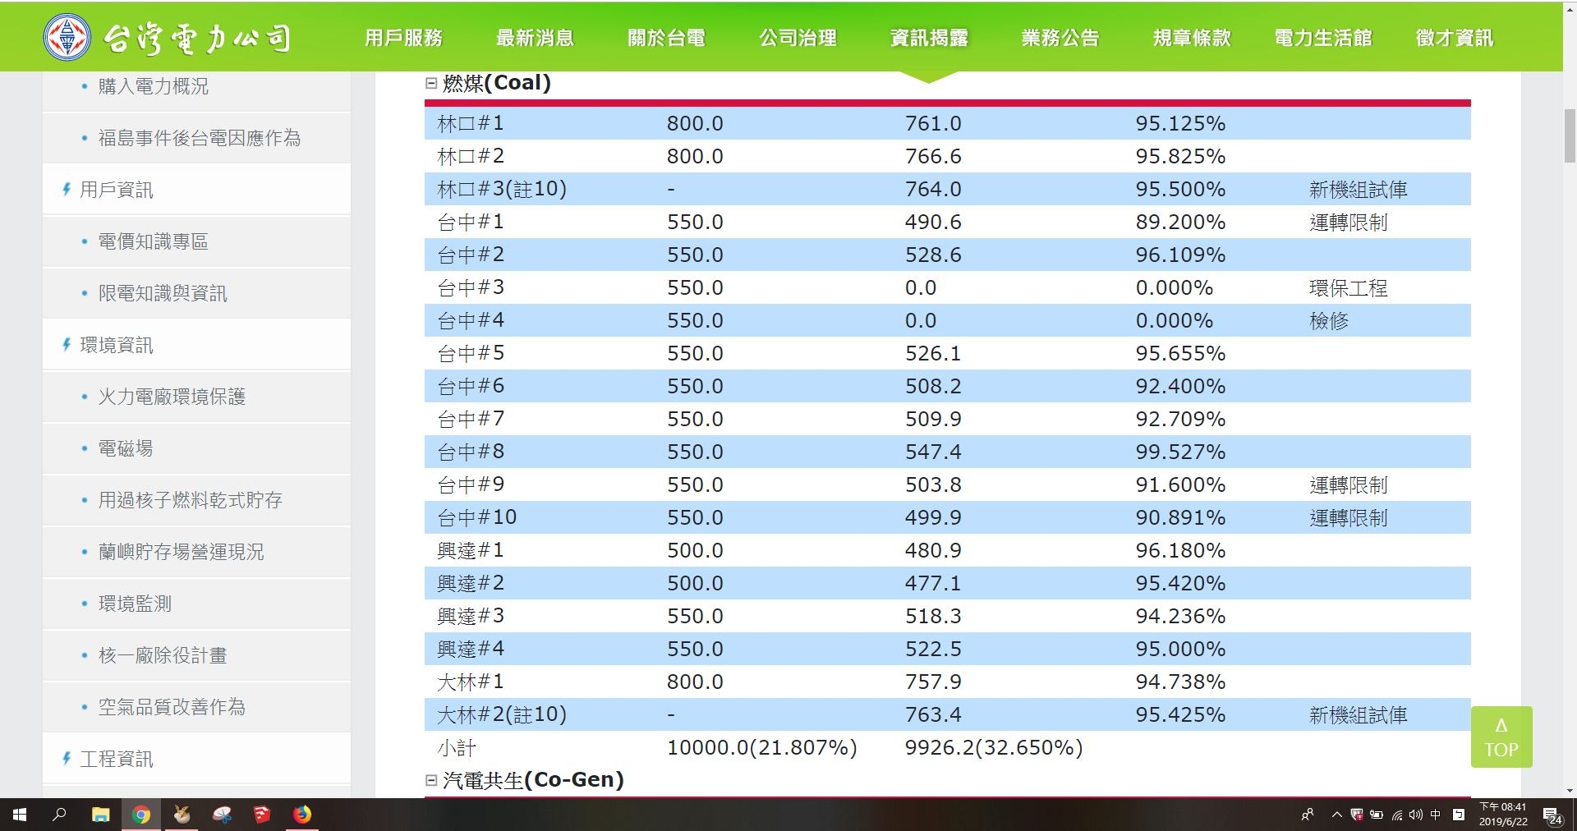
Task: Open the Wi-Fi network tray icon
Action: coord(1396,815)
